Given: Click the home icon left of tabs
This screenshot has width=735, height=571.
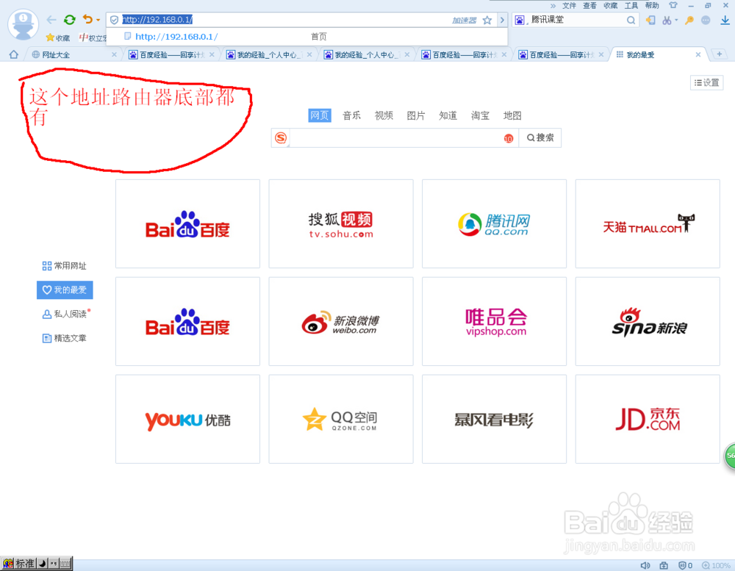Looking at the screenshot, I should (13, 54).
